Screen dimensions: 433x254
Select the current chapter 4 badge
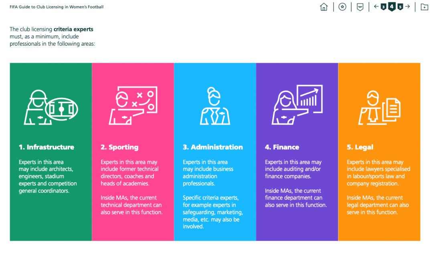click(x=392, y=6)
